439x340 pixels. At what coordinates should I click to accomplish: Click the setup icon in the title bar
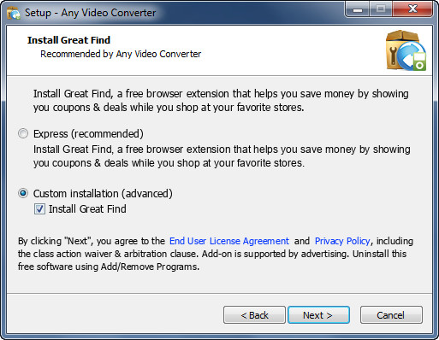coord(14,13)
